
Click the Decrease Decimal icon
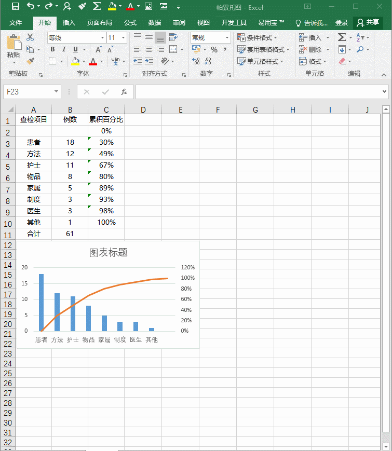(x=207, y=61)
